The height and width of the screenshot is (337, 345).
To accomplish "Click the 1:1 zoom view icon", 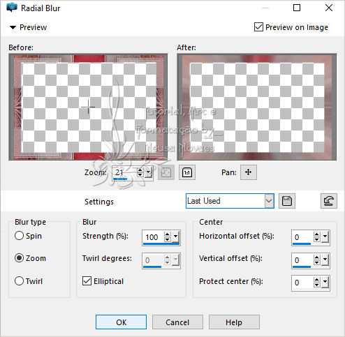I will [187, 172].
